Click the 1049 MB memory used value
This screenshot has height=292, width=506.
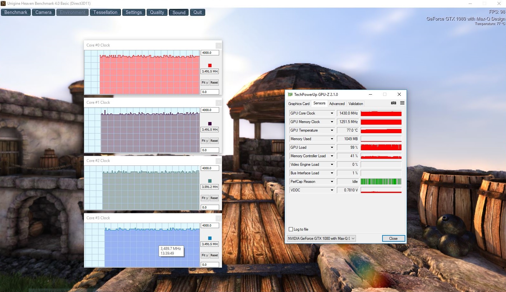[348, 139]
